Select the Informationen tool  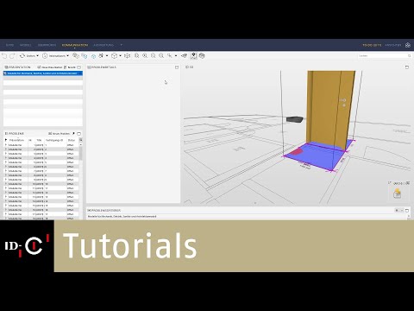[53, 55]
